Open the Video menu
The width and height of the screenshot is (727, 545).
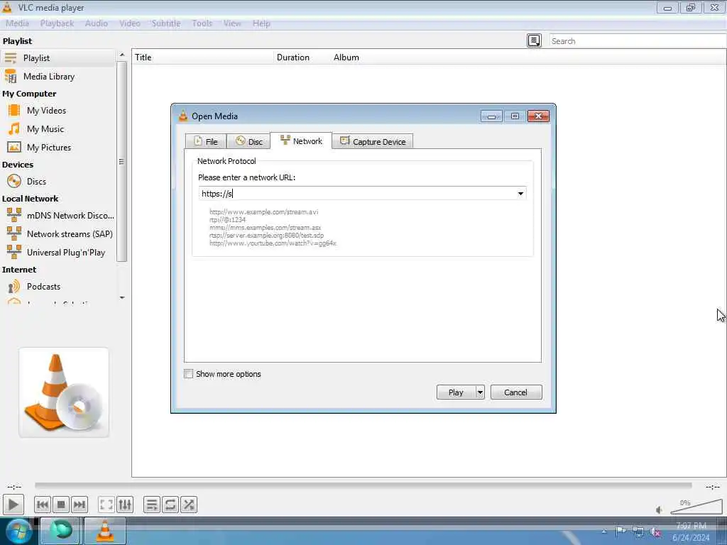[130, 23]
